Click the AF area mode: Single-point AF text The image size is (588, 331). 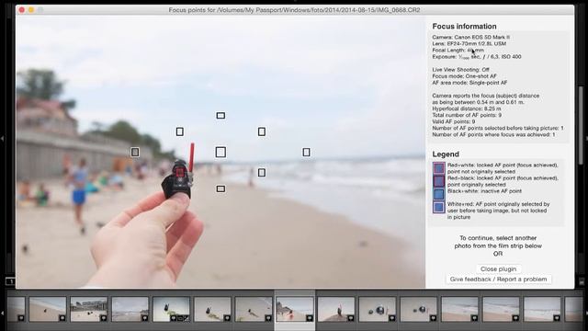469,83
